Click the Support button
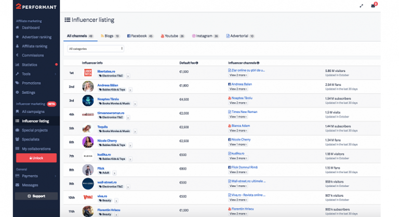Image resolution: width=399 pixels, height=217 pixels. [36, 196]
